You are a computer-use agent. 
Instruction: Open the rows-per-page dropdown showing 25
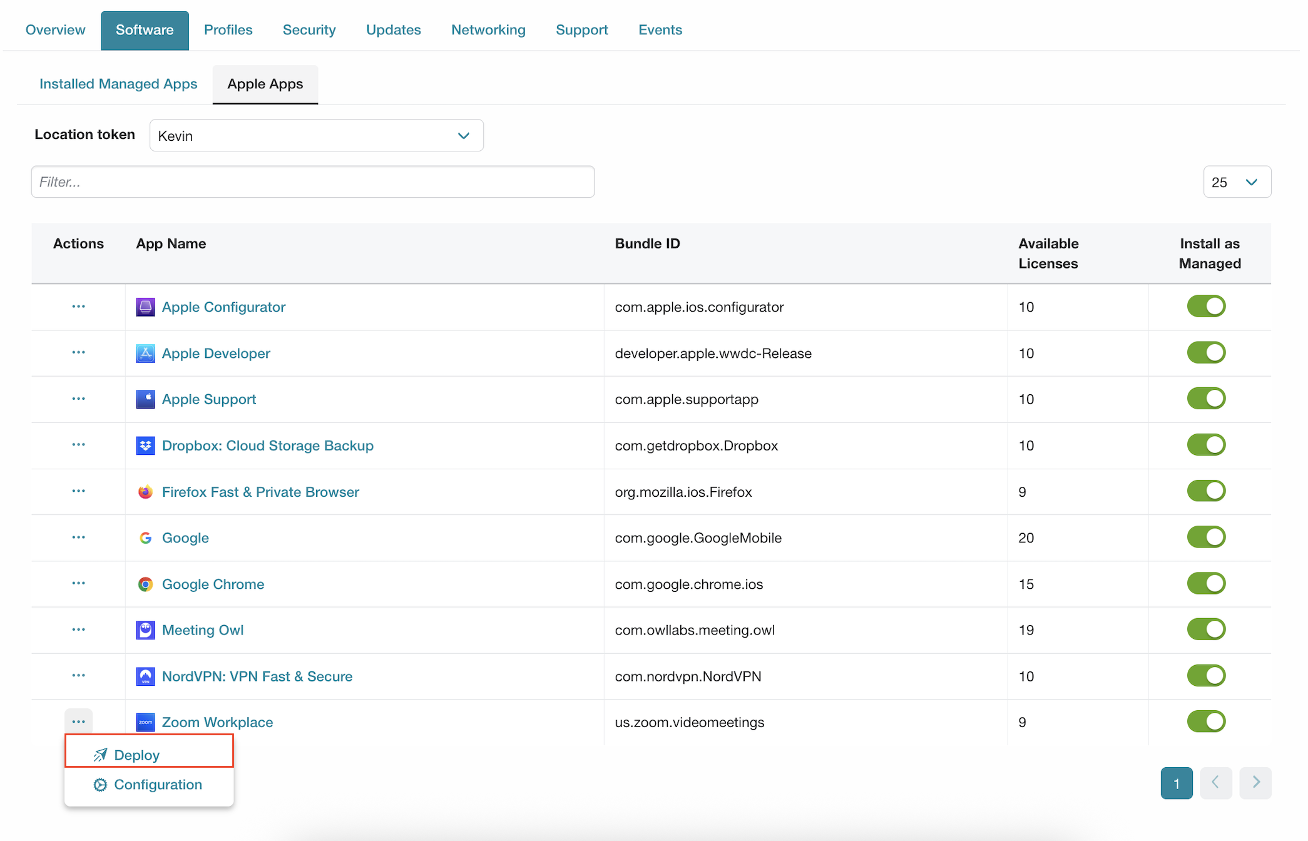coord(1237,182)
